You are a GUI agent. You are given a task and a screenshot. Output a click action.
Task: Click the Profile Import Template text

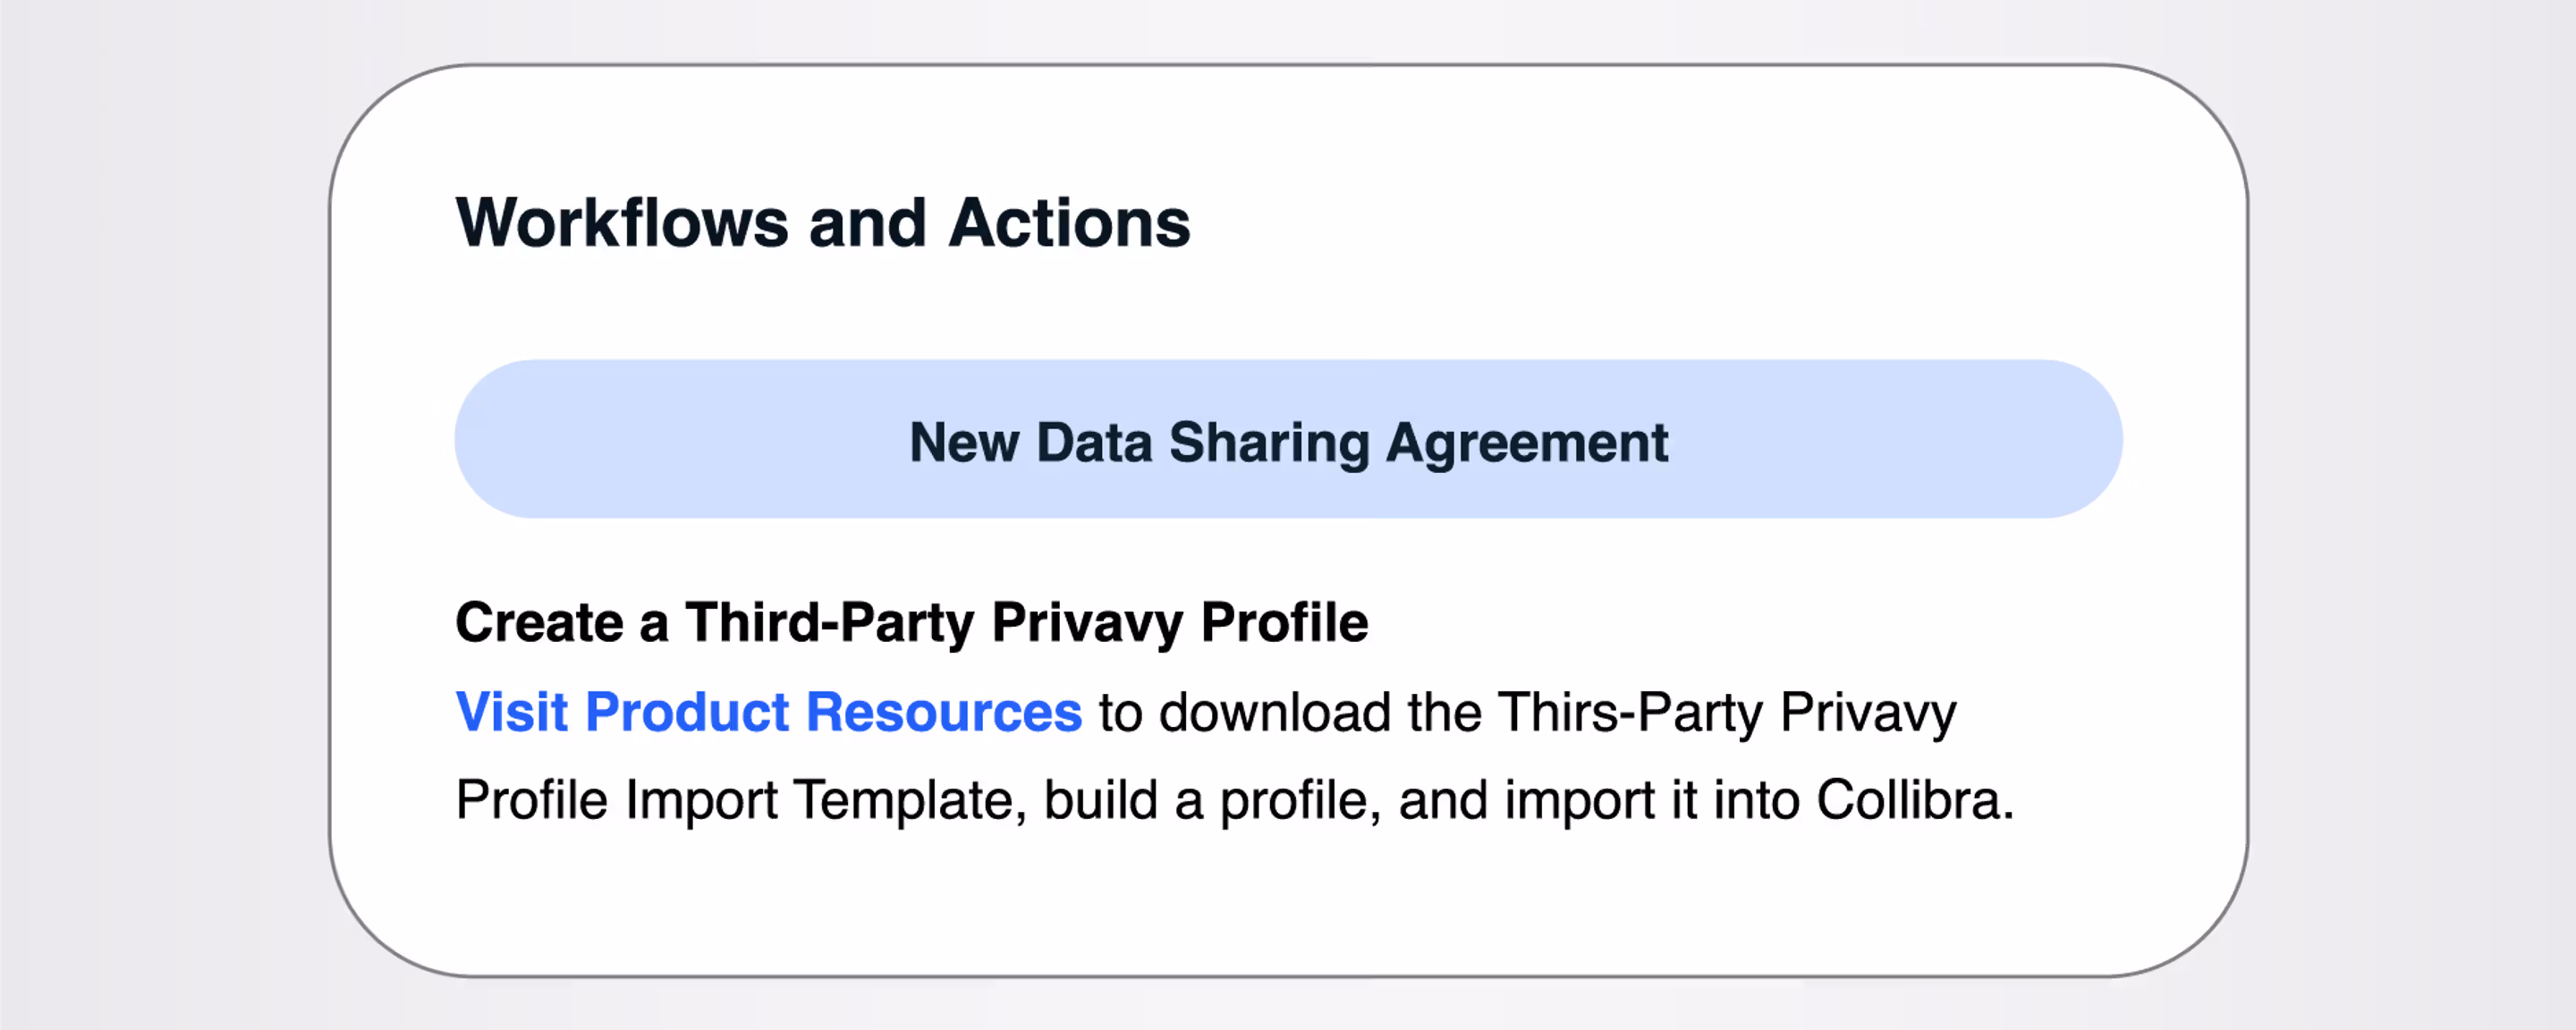(740, 800)
